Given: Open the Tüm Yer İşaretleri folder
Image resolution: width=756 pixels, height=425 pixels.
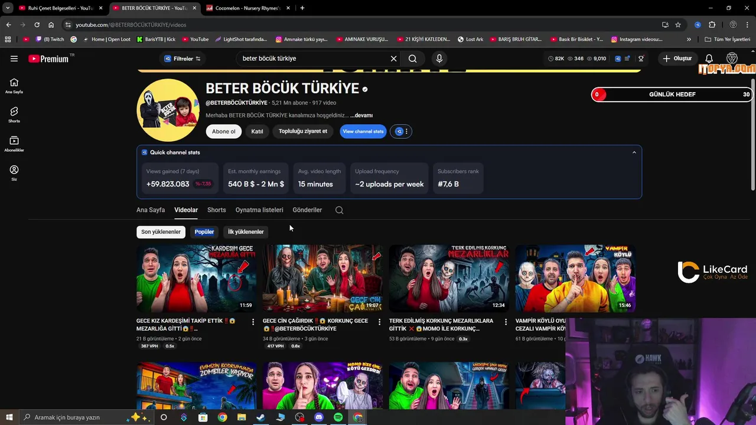Looking at the screenshot, I should tap(728, 40).
